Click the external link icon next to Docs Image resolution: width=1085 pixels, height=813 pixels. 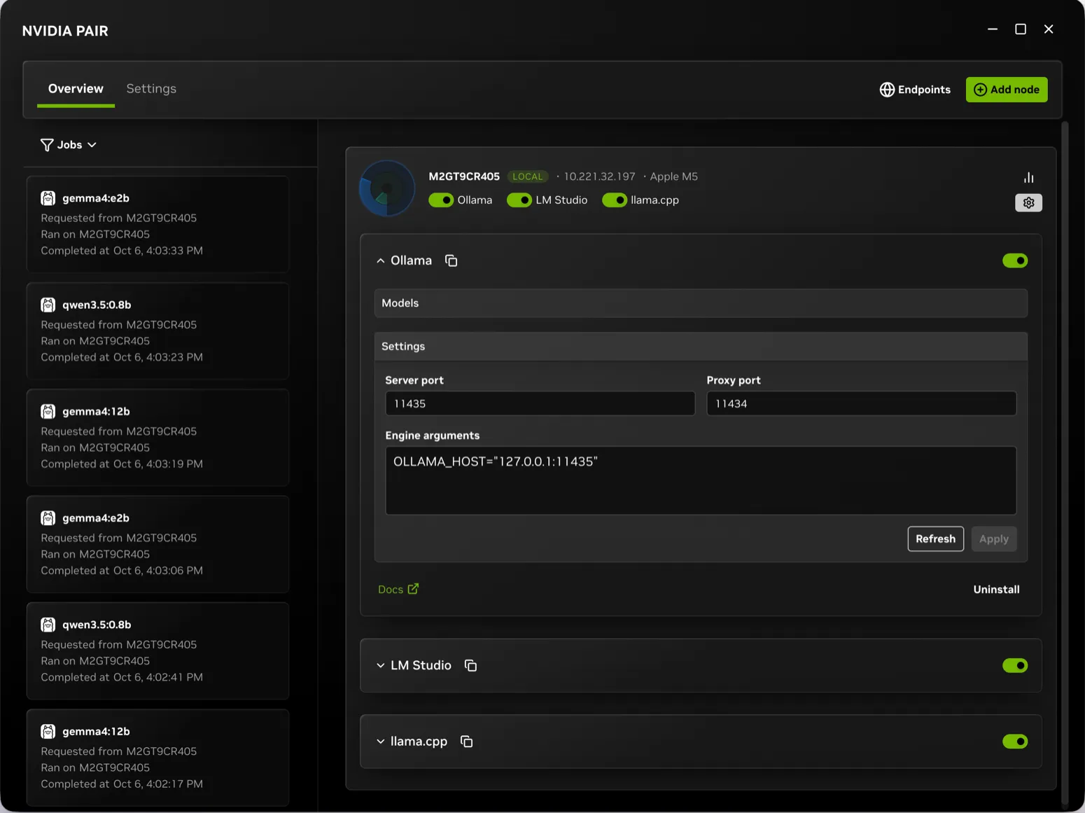(413, 589)
